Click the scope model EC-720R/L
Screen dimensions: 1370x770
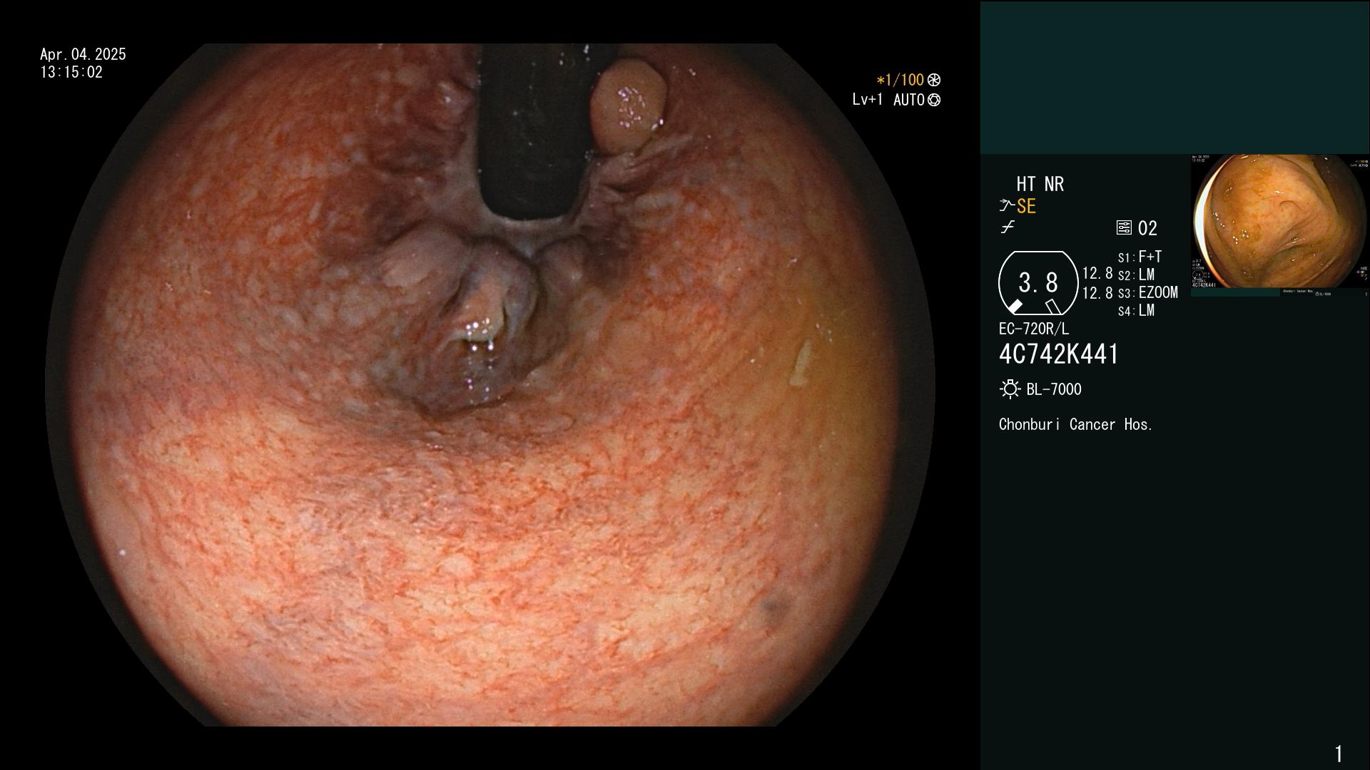click(x=1034, y=329)
